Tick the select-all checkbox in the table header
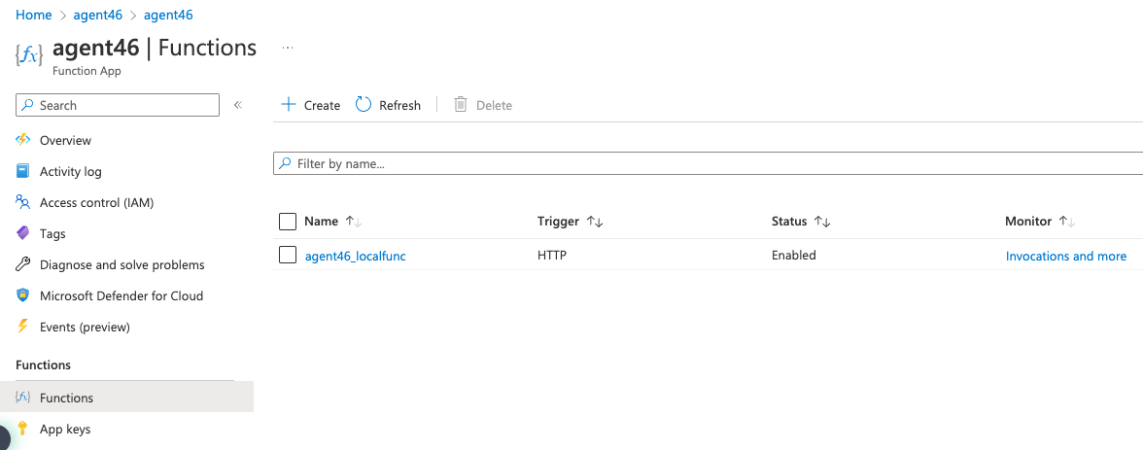The width and height of the screenshot is (1143, 450). (288, 221)
